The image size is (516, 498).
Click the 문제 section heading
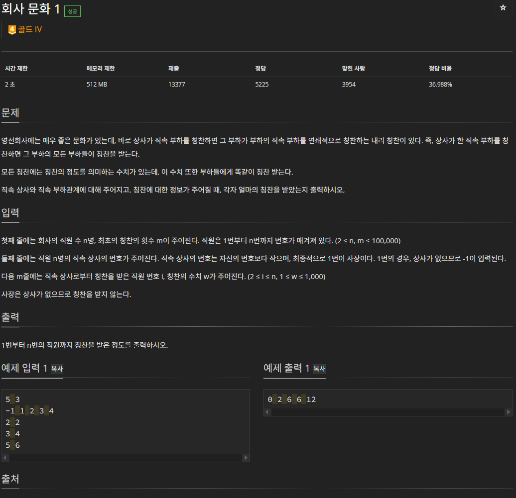10,113
